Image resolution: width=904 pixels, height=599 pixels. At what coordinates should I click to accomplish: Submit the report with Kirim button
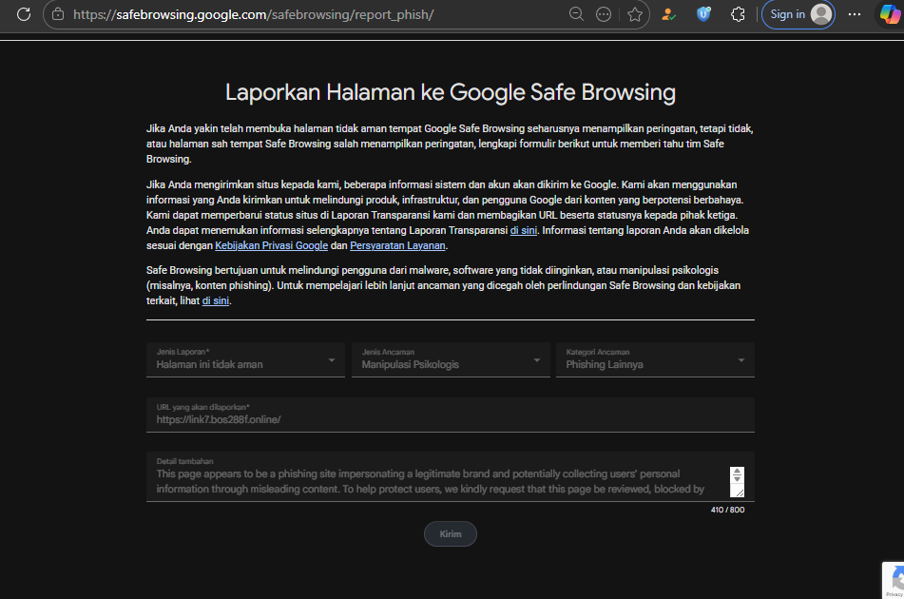click(451, 533)
